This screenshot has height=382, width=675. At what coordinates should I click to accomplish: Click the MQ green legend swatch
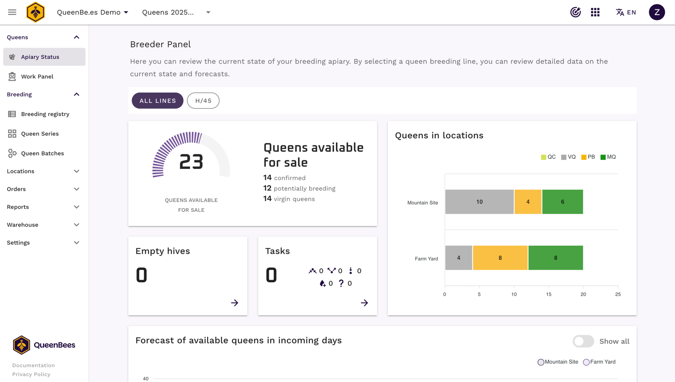coord(603,157)
